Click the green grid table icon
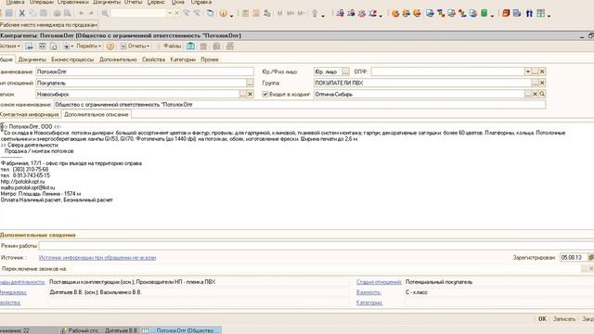594x334 pixels. (540, 13)
